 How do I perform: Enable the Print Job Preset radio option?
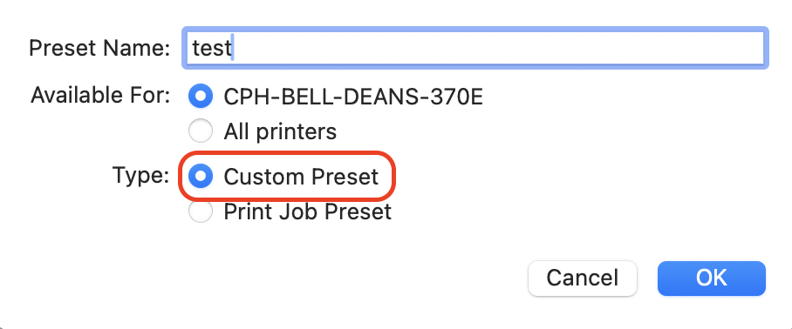(x=201, y=211)
